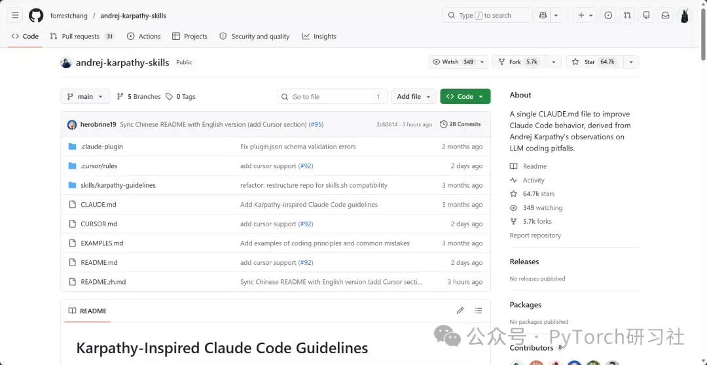
Task: Go to GitHub home via Octocat logo
Action: tap(36, 15)
